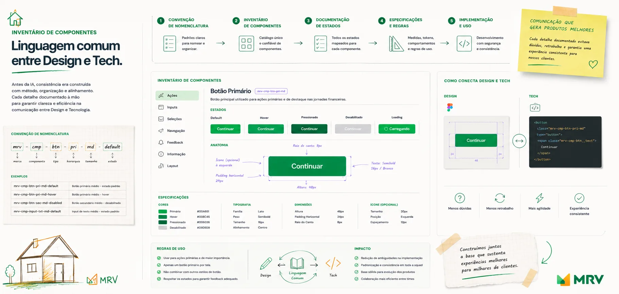Click the Inputs sidebar icon
The image size is (619, 294).
tap(161, 107)
